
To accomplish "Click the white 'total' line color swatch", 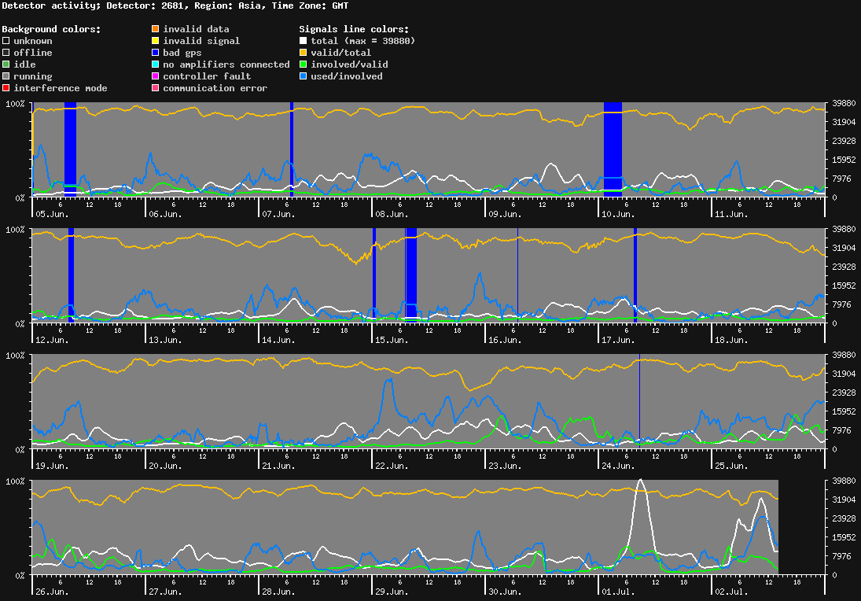I will (x=303, y=41).
